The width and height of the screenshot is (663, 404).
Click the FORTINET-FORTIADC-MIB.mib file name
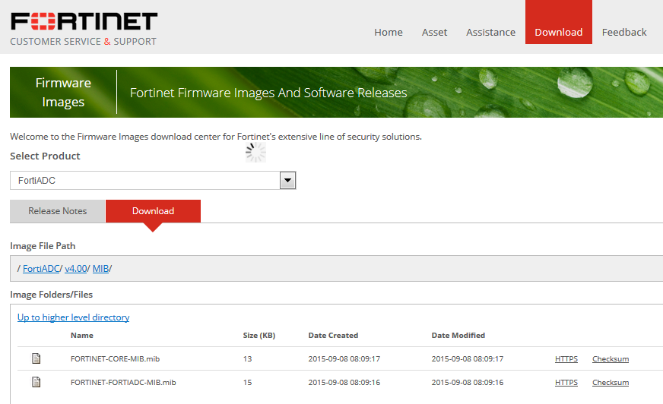(123, 383)
